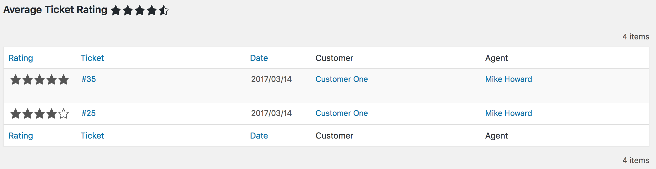The width and height of the screenshot is (656, 169).
Task: Click the five-star rating for ticket #35
Action: coord(40,80)
